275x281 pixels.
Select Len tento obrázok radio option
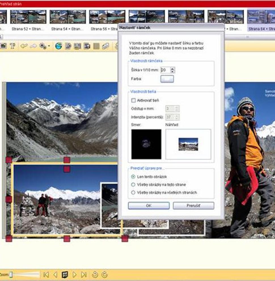133,177
